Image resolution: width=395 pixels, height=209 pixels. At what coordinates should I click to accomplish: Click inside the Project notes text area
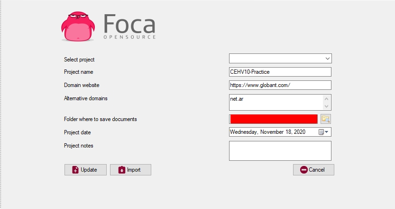click(x=280, y=151)
